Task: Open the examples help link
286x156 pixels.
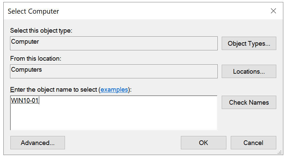Action: (x=114, y=90)
